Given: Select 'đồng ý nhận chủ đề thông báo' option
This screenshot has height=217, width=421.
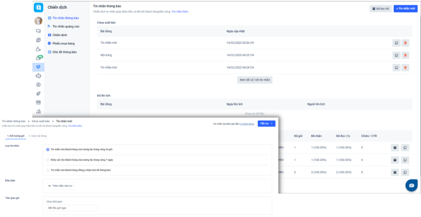Looking at the screenshot, I should (x=48, y=170).
